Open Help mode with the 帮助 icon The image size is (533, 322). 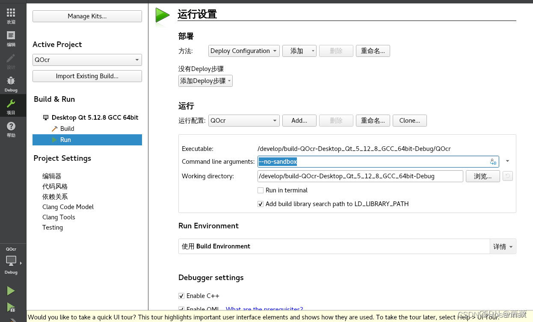(11, 126)
